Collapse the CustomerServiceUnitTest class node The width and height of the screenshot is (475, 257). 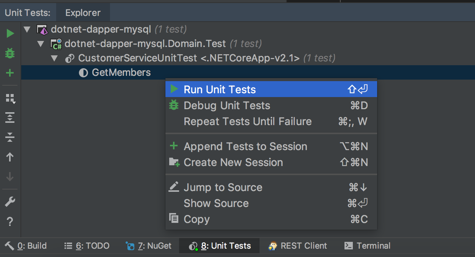click(54, 58)
